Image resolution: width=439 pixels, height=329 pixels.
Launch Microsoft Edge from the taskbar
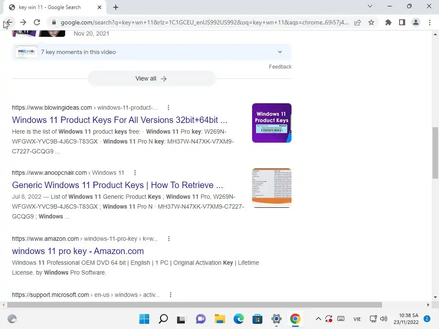click(238, 319)
